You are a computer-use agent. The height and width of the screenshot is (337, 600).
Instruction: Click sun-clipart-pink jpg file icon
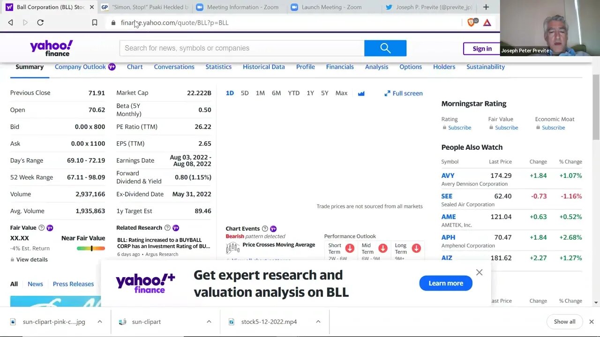(x=13, y=322)
